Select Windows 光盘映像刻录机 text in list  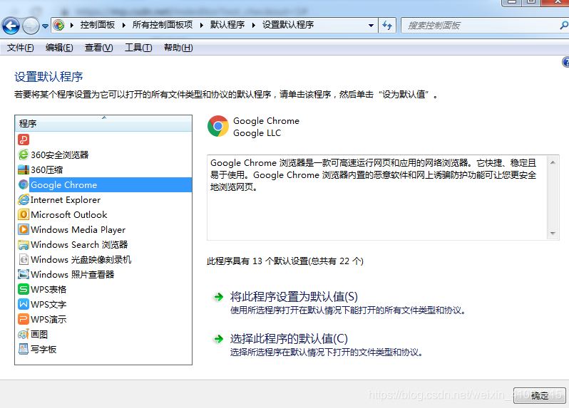[81, 259]
